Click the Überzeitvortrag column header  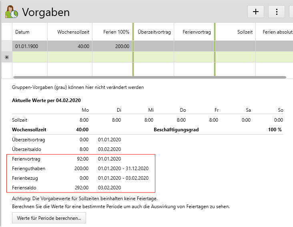(154, 32)
